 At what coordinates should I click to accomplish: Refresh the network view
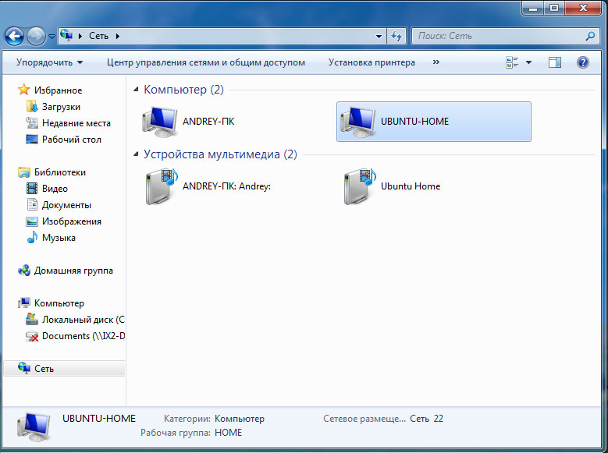pyautogui.click(x=396, y=36)
